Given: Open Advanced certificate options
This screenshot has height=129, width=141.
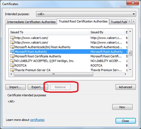Looking at the screenshot, I should [125, 87].
